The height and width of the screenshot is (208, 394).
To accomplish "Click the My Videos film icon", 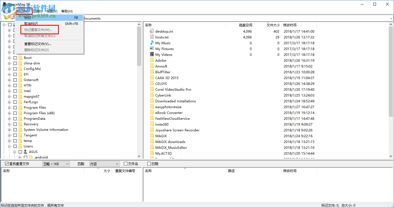I will (x=152, y=54).
